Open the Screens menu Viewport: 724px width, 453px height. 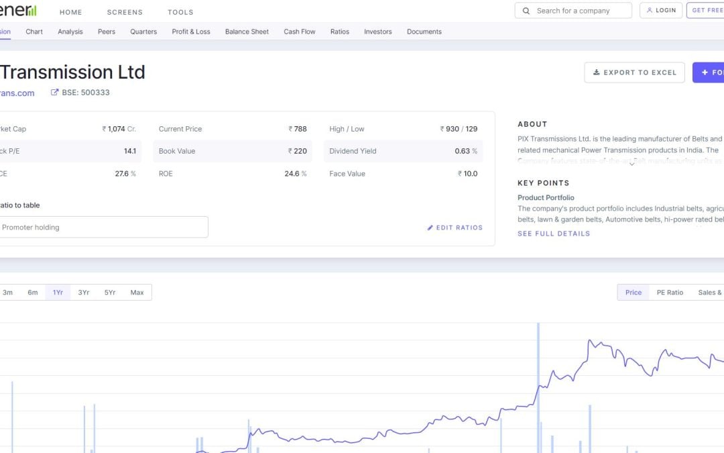pos(125,12)
